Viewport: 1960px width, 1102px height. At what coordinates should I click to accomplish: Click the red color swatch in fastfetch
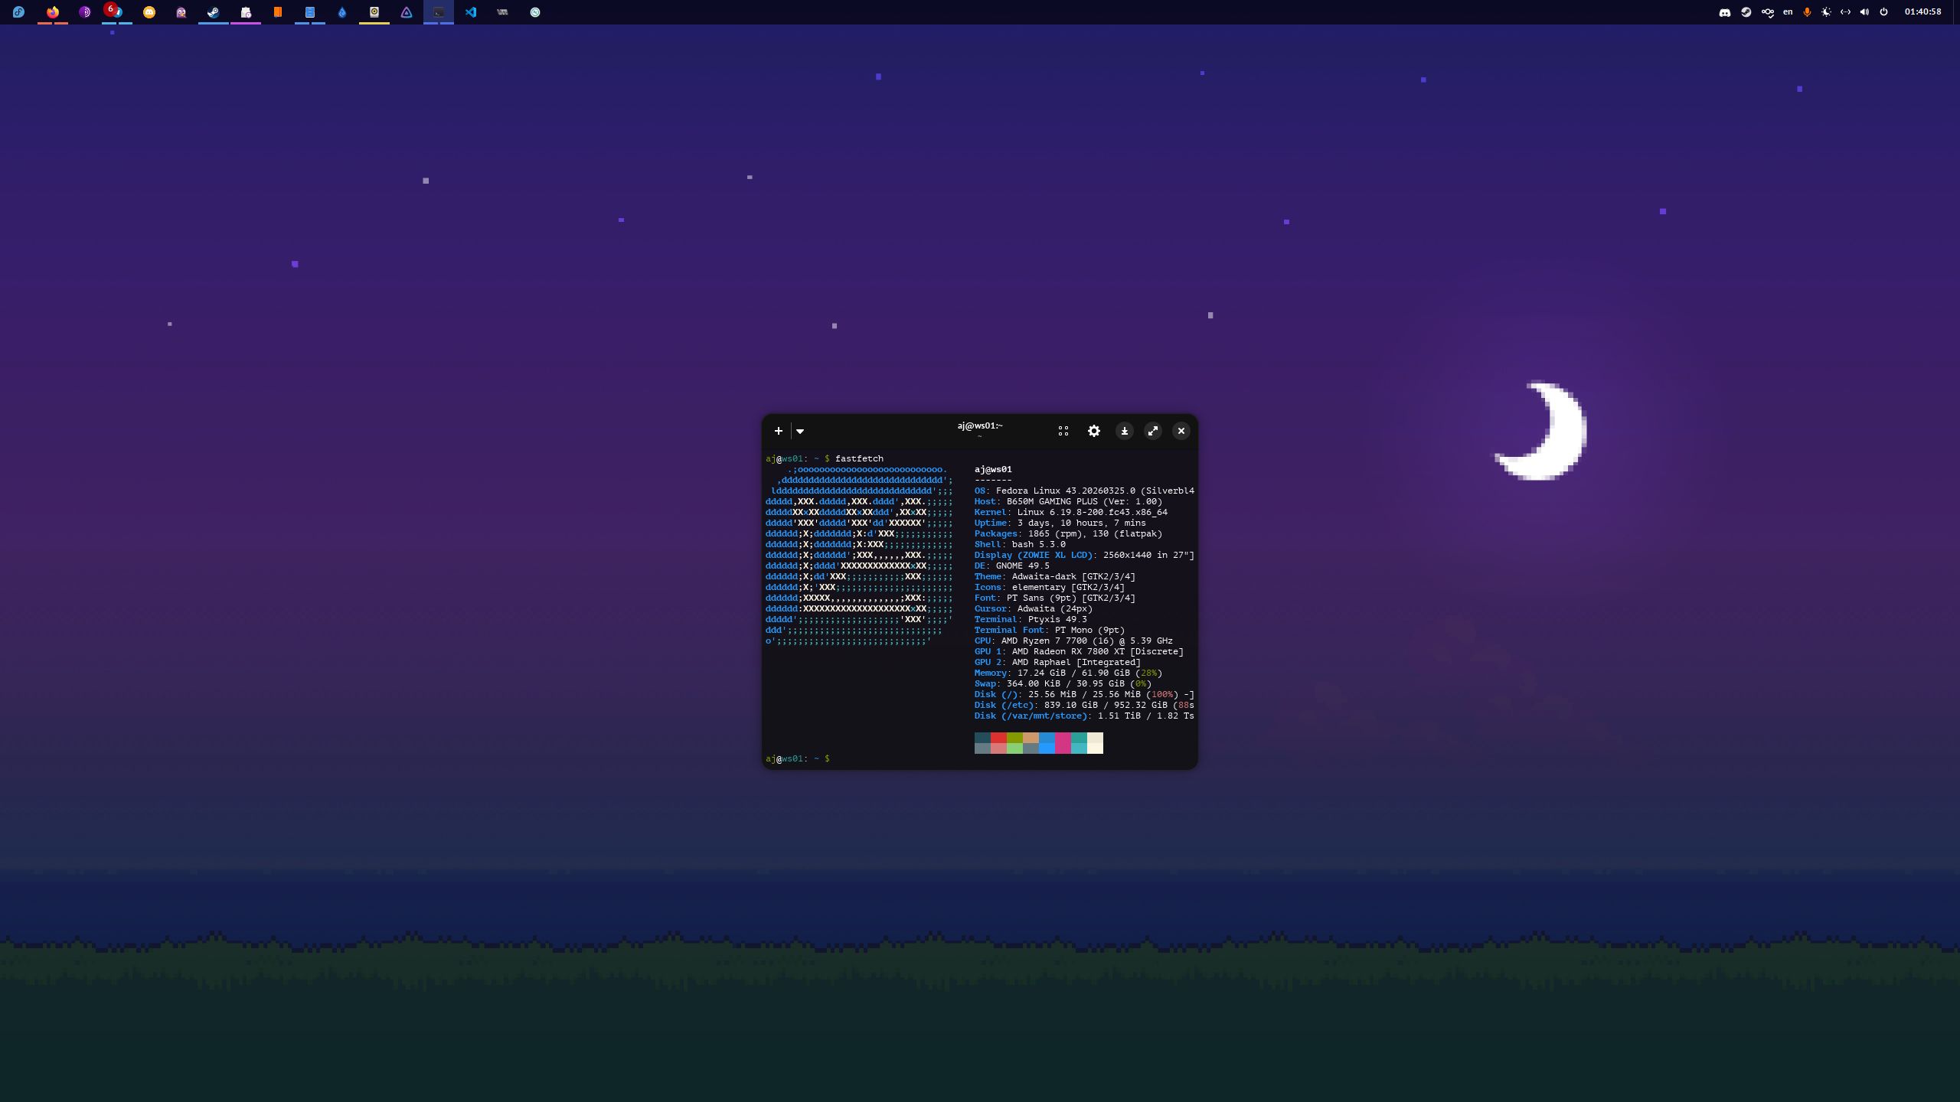pos(998,738)
